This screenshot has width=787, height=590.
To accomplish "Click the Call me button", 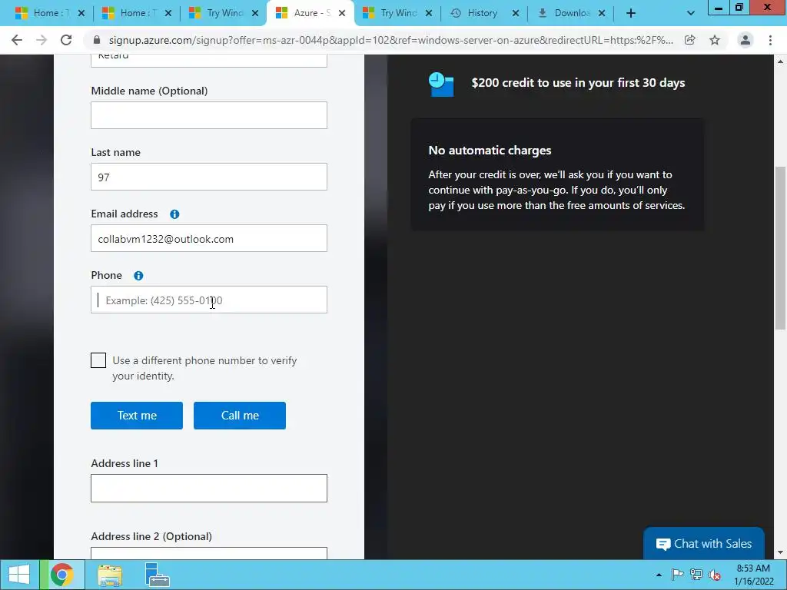I will tap(240, 416).
